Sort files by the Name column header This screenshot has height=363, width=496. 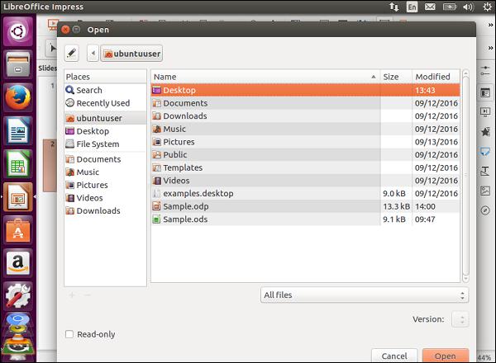[265, 77]
